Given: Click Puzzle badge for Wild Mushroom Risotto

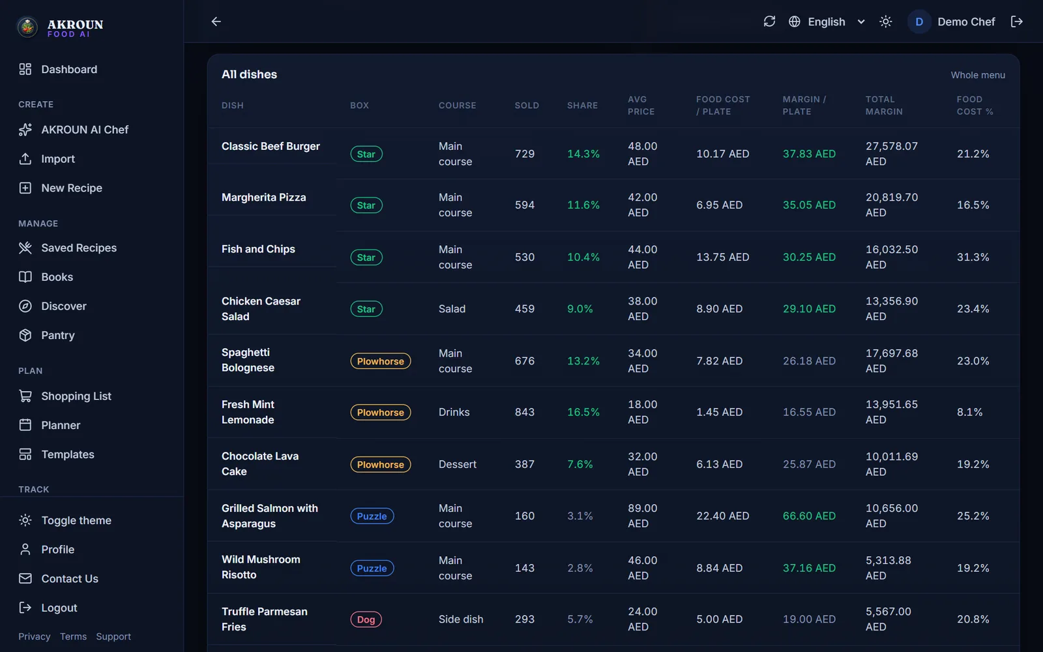Looking at the screenshot, I should (x=372, y=568).
